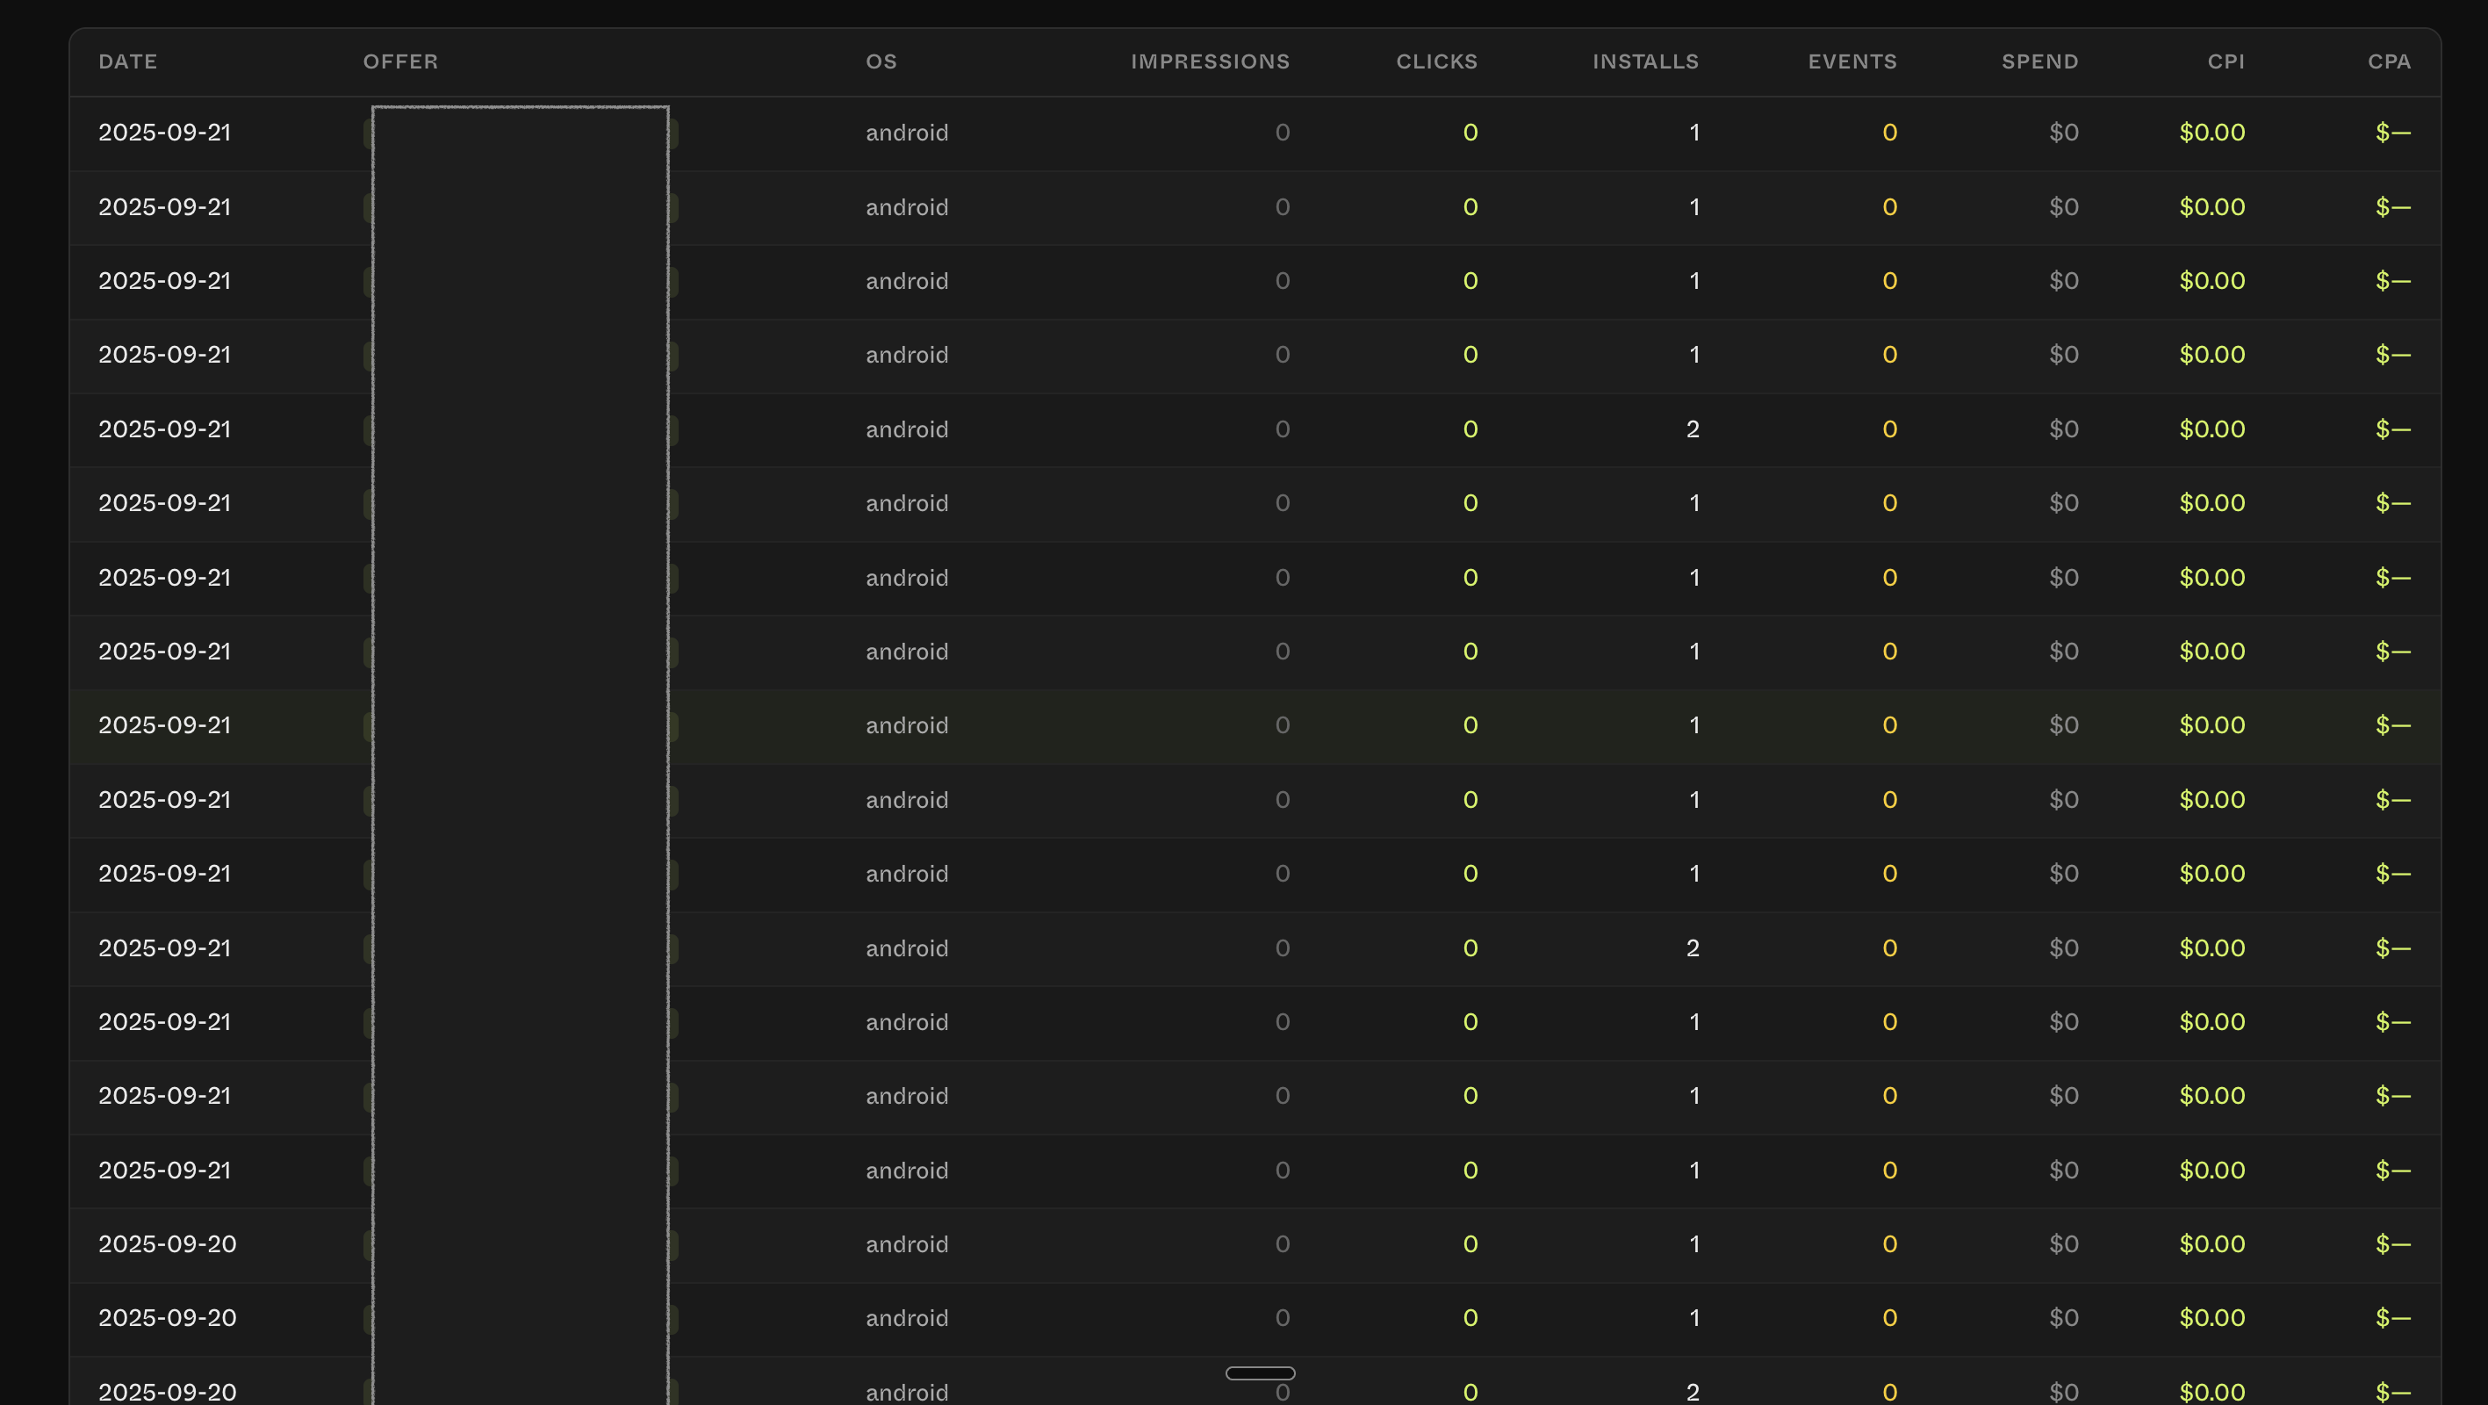This screenshot has width=2488, height=1405.
Task: Click the $0.00 CPI value in first row
Action: 2211,133
